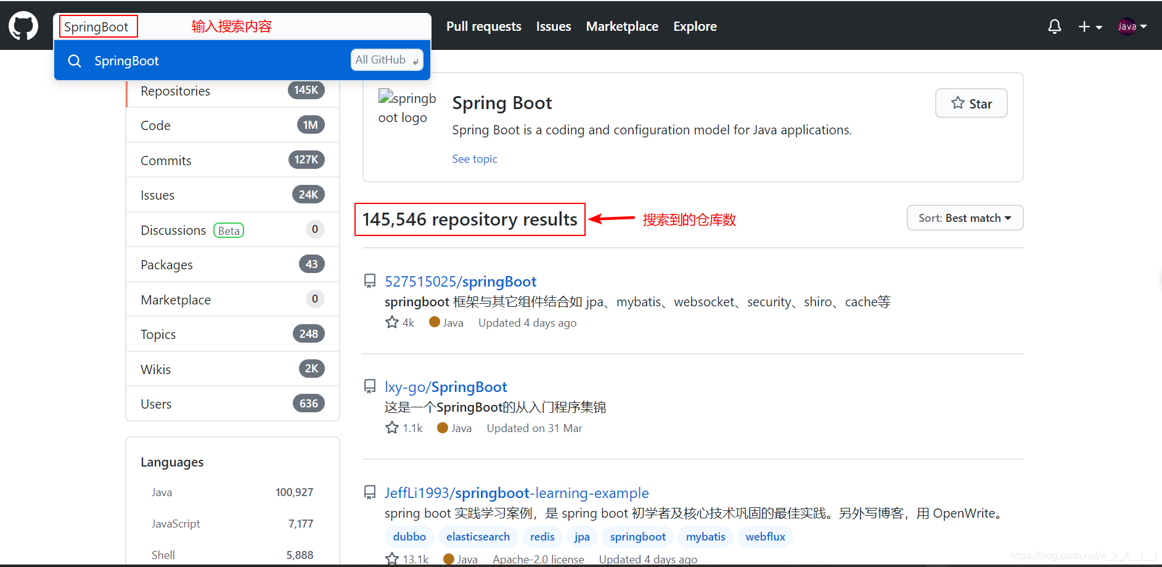Click star count 4k for 527515025/springBoot
This screenshot has height=567, width=1162.
pyautogui.click(x=399, y=322)
